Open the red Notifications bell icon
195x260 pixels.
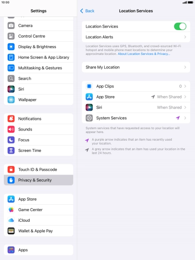[11, 119]
